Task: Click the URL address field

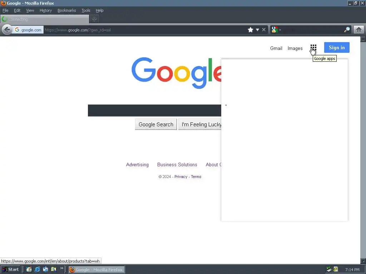Action: tap(145, 30)
